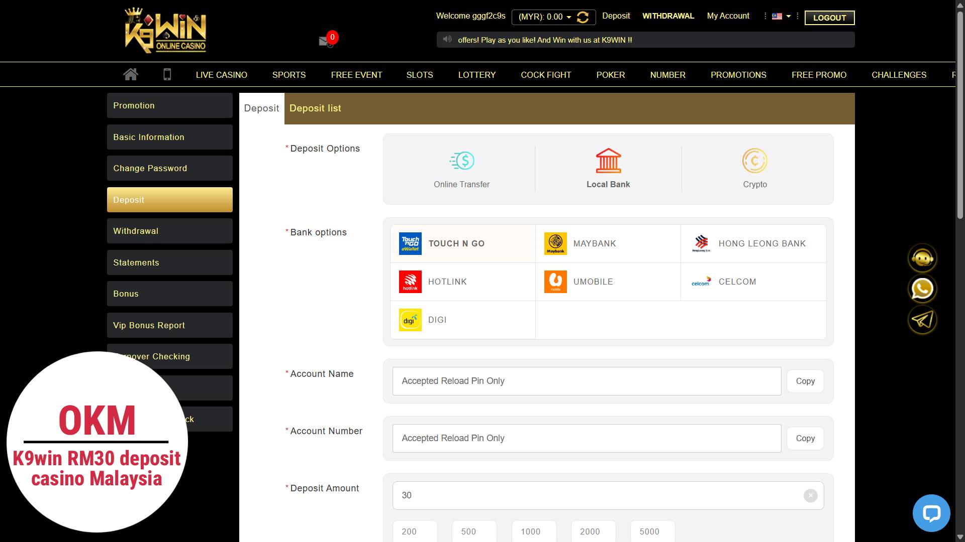Choose the UMobile logo
This screenshot has height=542, width=965.
[x=555, y=282]
